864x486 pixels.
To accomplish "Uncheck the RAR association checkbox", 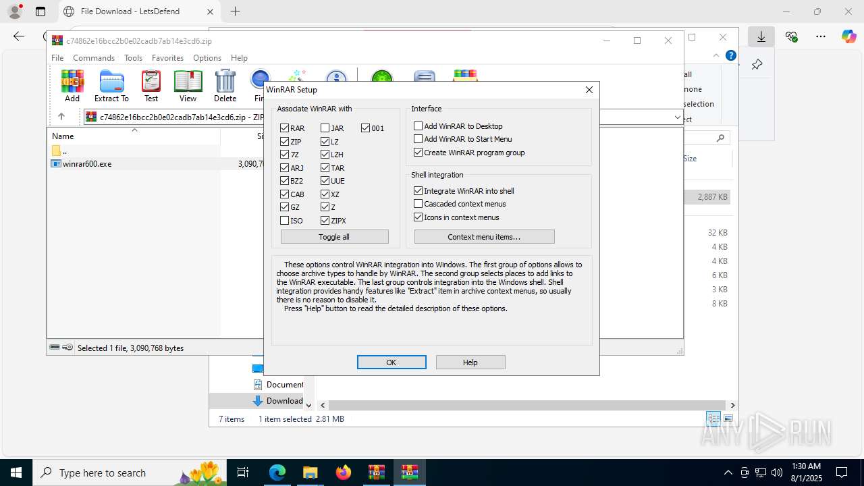I will point(284,128).
